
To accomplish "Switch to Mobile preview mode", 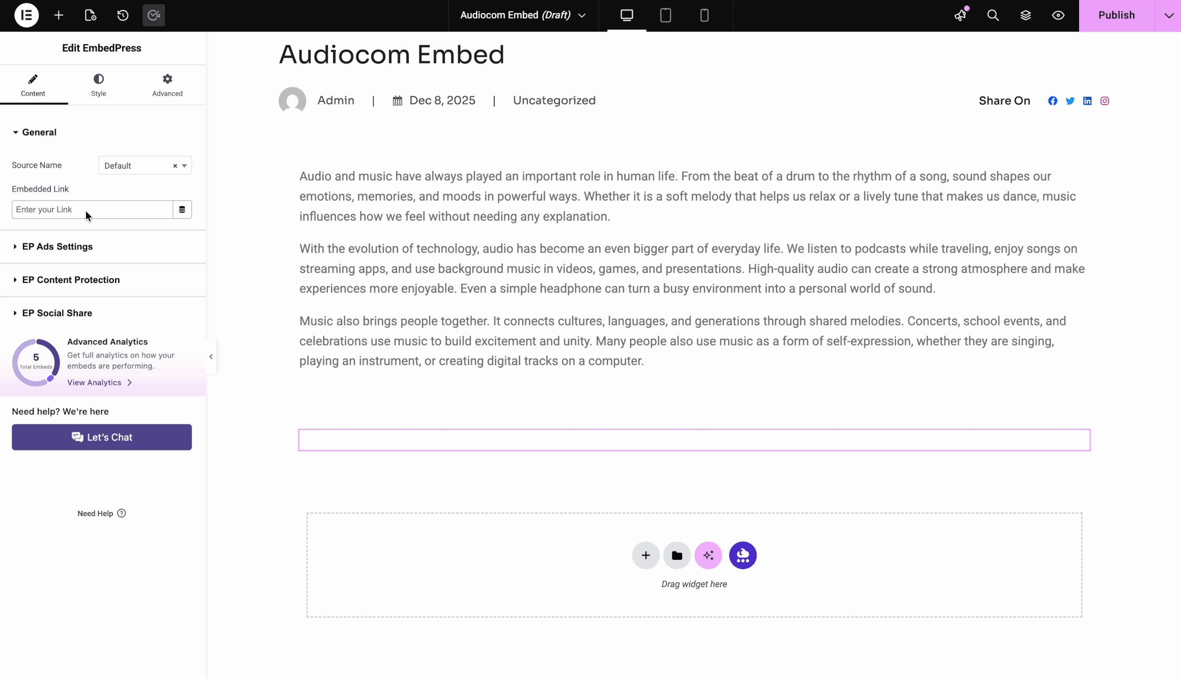I will (704, 15).
